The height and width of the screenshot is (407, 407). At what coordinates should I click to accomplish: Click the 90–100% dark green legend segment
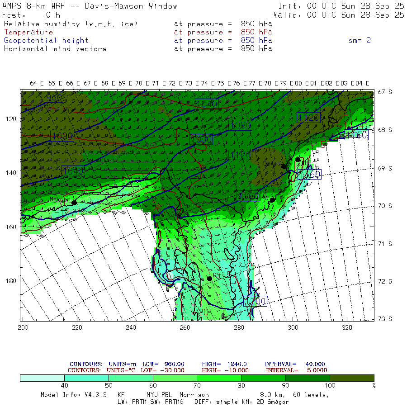[308, 378]
